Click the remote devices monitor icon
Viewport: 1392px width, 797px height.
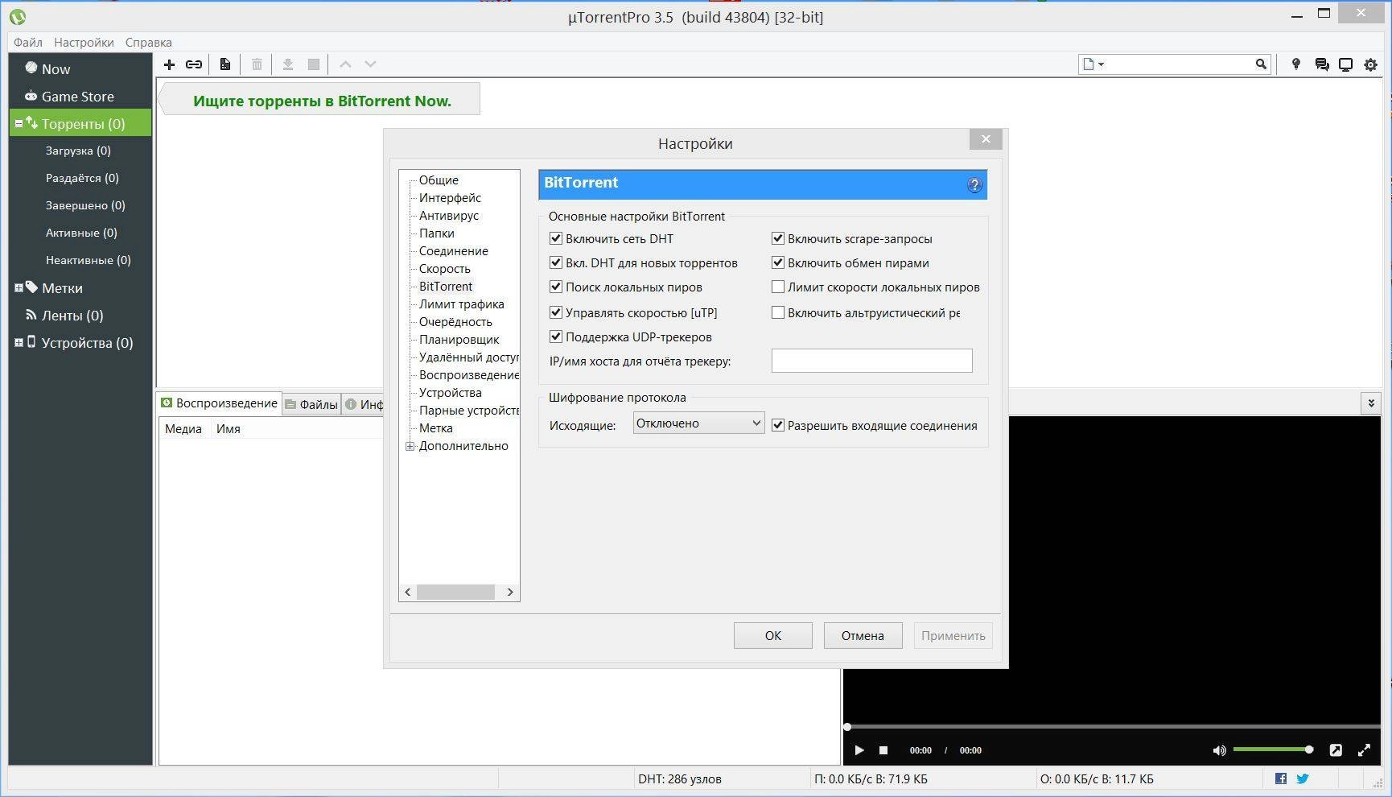coord(1345,64)
